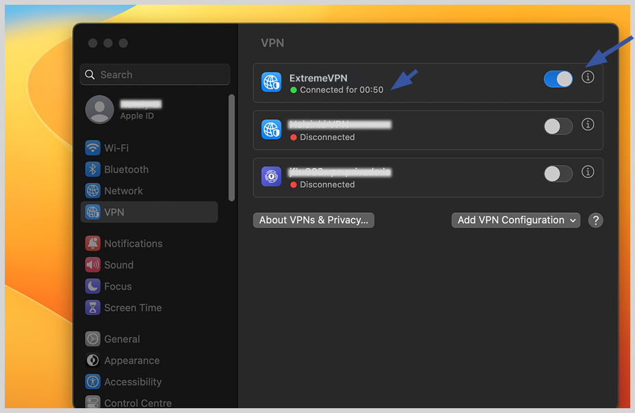This screenshot has height=413, width=635.
Task: Click the magnifying glass search icon
Action: point(90,75)
